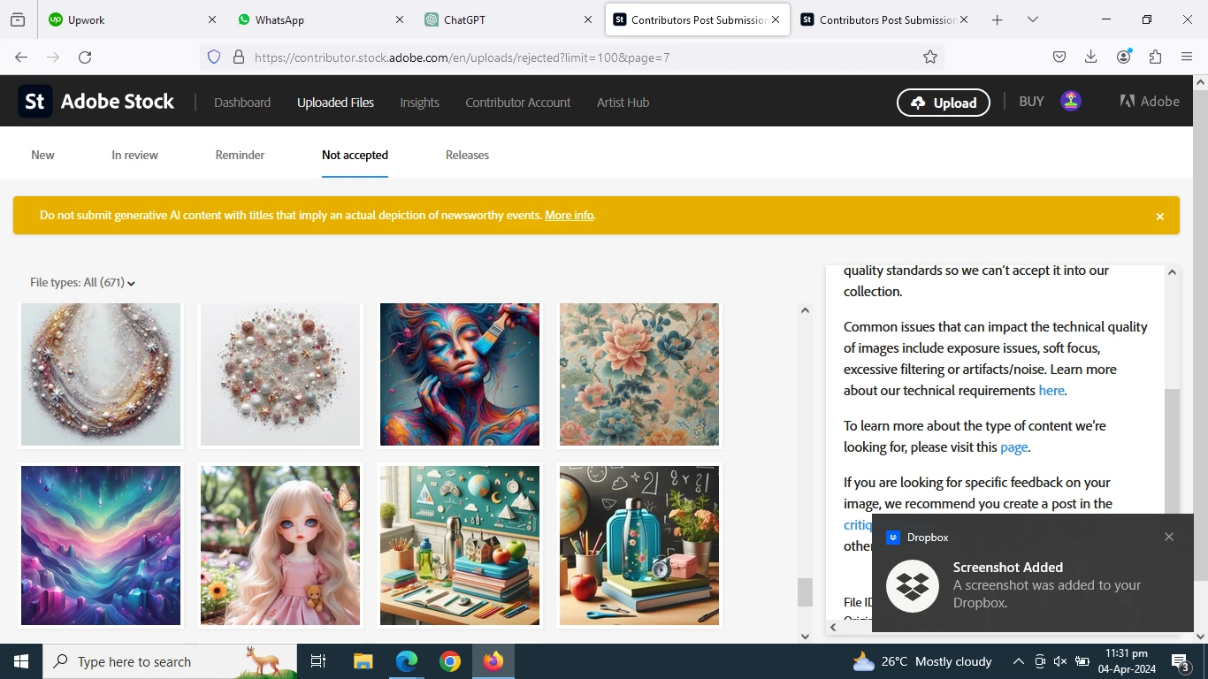Open the weather widget 26°C Mostly cloudy
This screenshot has width=1208, height=679.
922,661
